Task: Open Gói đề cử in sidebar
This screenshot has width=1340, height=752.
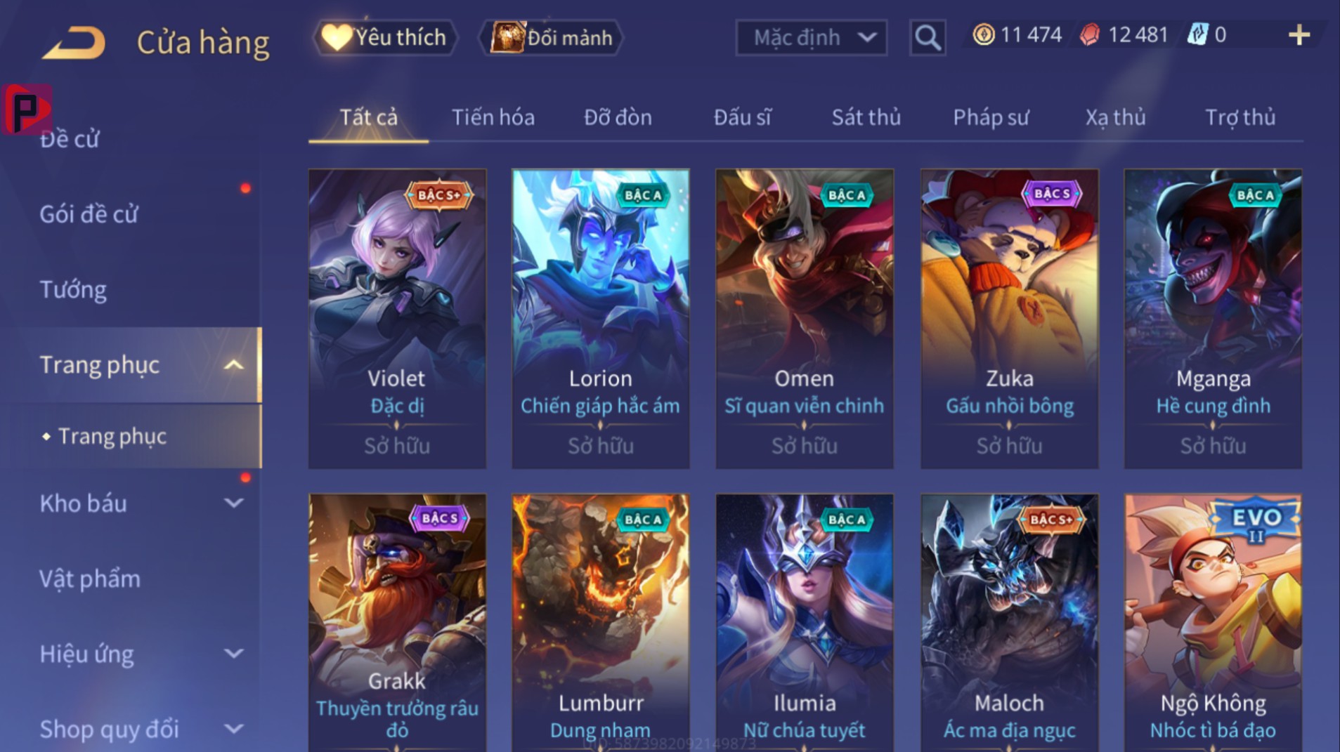Action: (x=89, y=214)
